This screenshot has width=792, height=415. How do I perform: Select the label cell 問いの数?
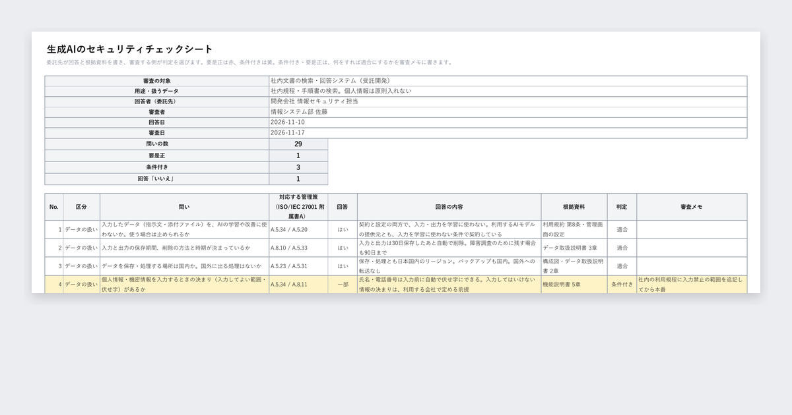[157, 144]
